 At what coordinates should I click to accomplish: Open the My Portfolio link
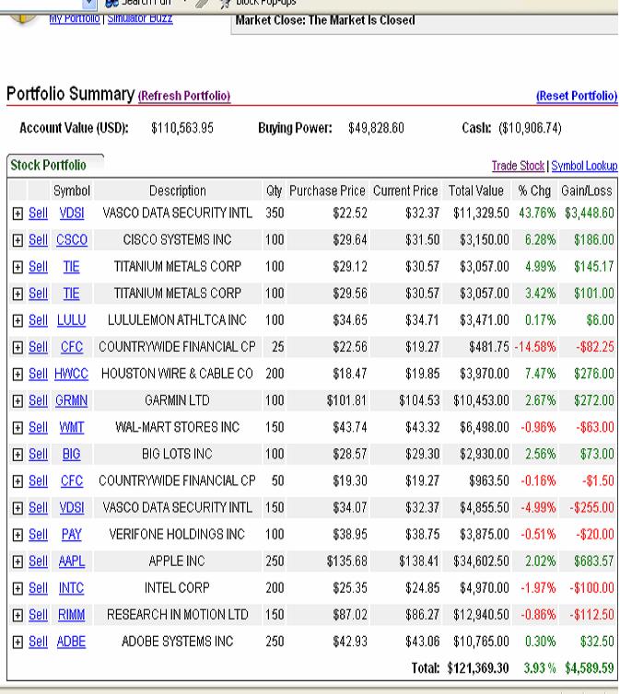[75, 18]
